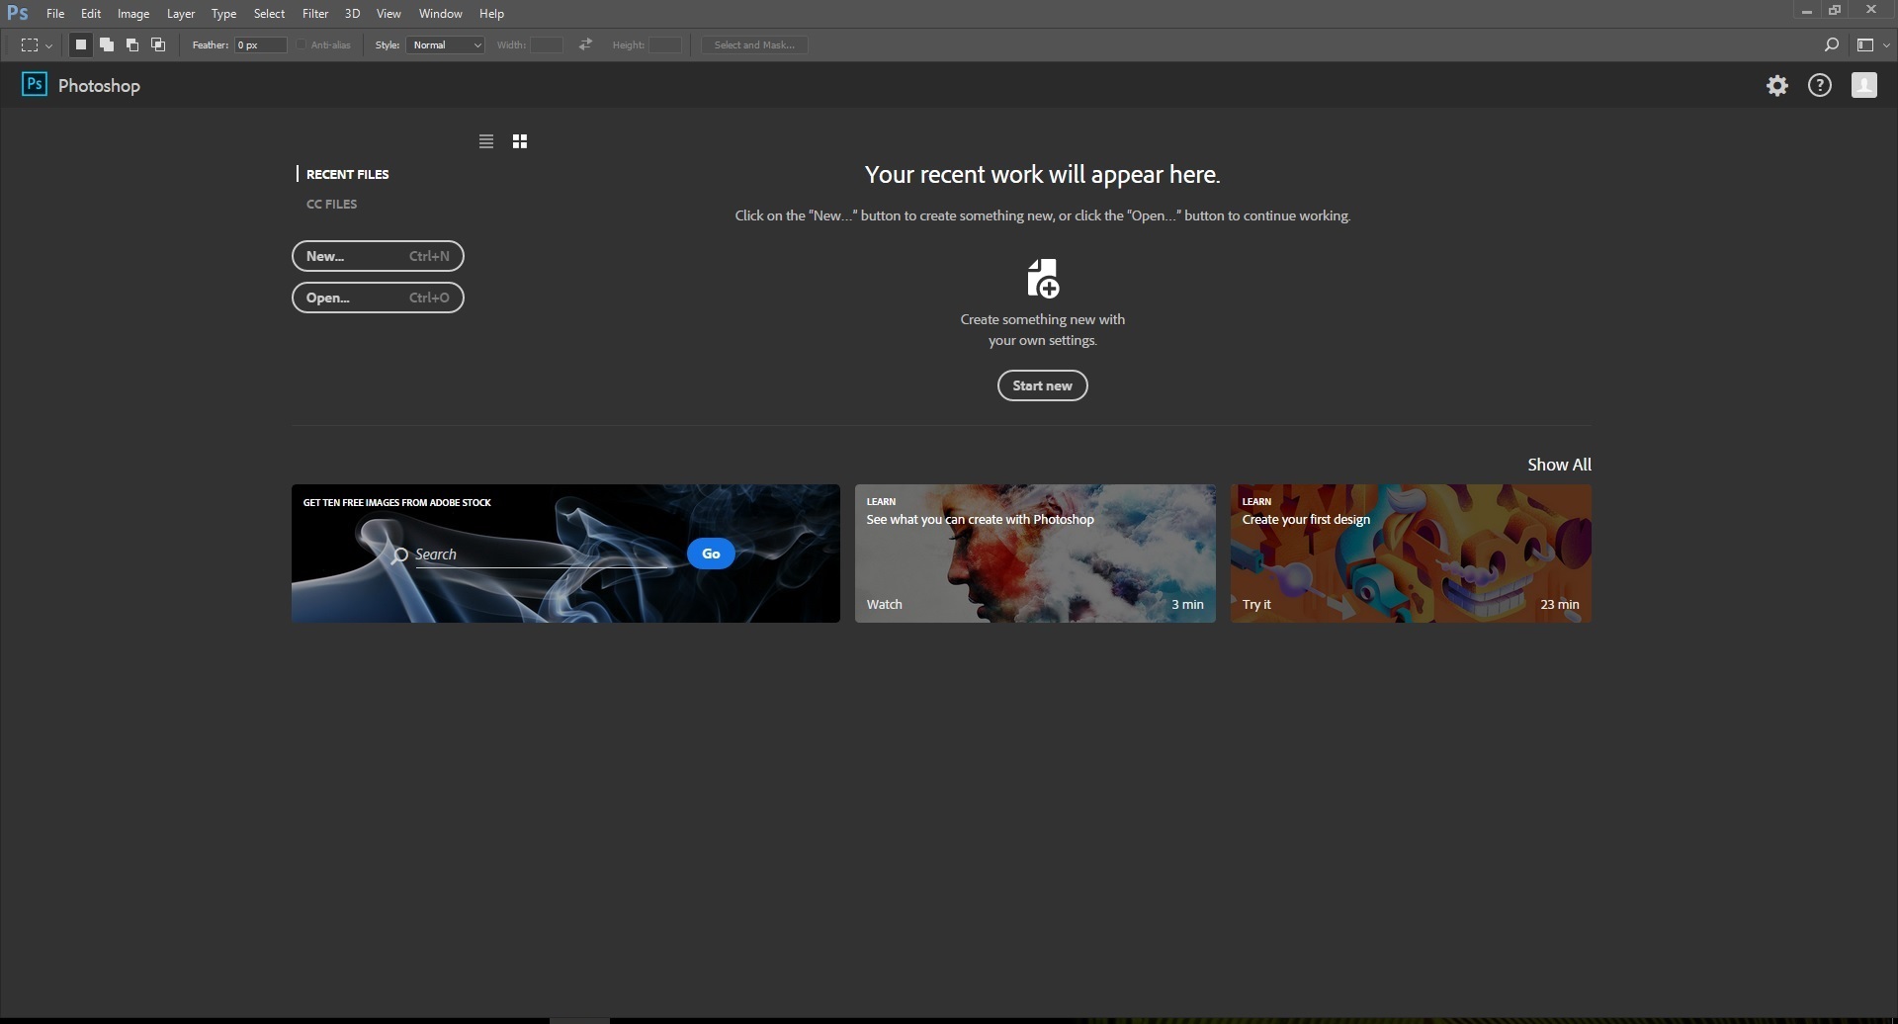Viewport: 1898px width, 1024px height.
Task: Open preferences with the gear icon
Action: [1777, 86]
